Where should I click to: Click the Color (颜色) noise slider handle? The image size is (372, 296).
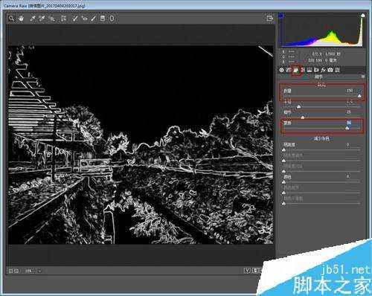[284, 182]
